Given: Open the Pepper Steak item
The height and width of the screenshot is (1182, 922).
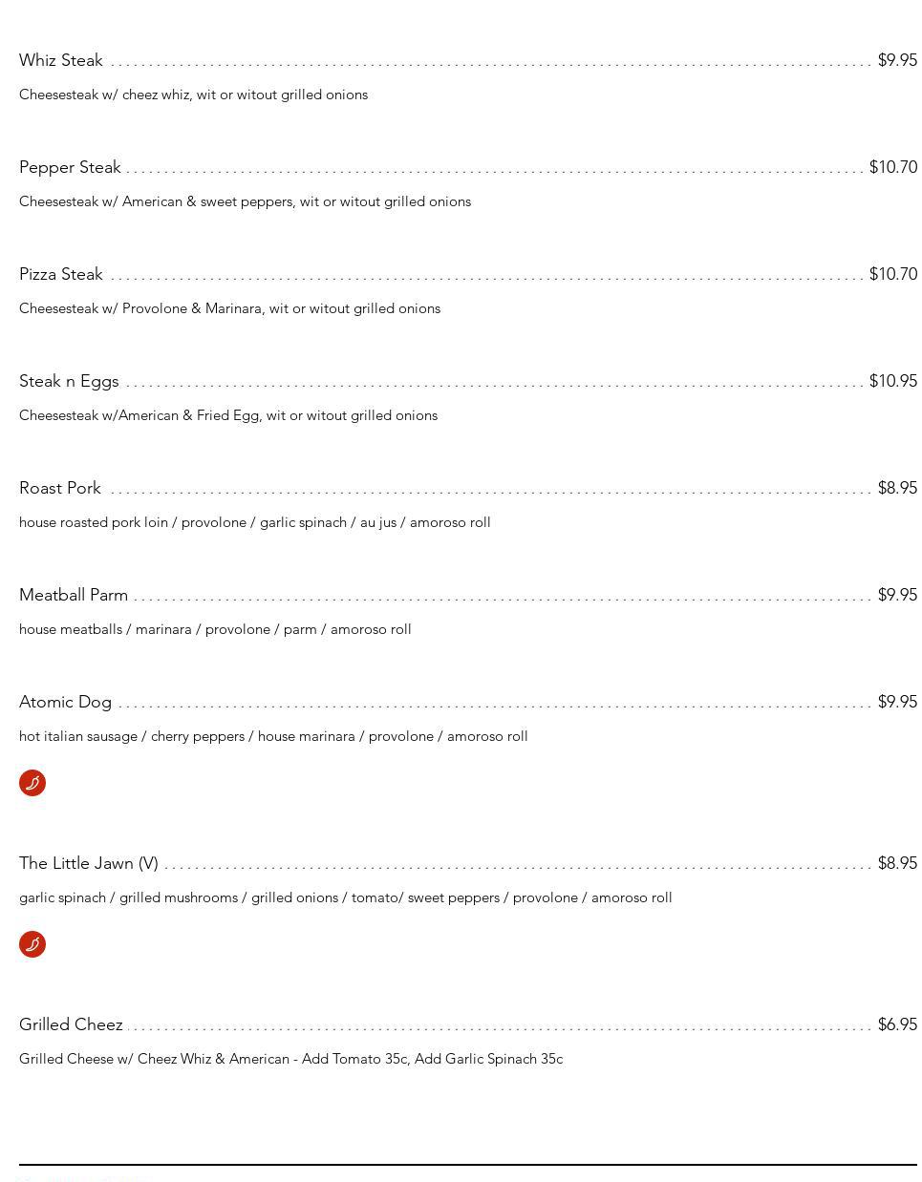Looking at the screenshot, I should (x=70, y=167).
